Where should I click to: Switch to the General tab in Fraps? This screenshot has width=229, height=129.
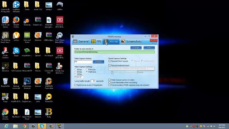81,42
